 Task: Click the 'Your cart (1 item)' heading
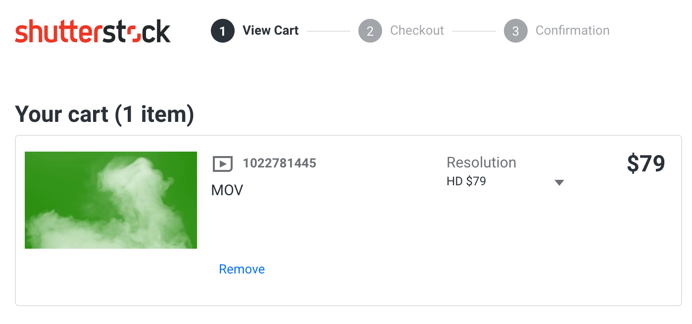click(x=104, y=114)
